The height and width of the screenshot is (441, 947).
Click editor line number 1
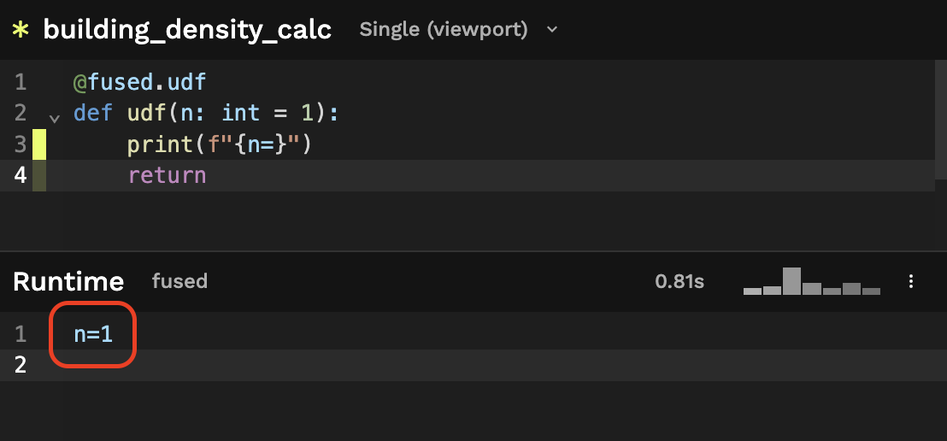[21, 83]
